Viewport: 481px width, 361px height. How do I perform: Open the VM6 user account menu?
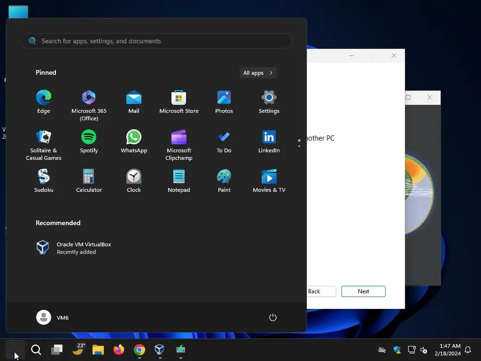pos(53,317)
